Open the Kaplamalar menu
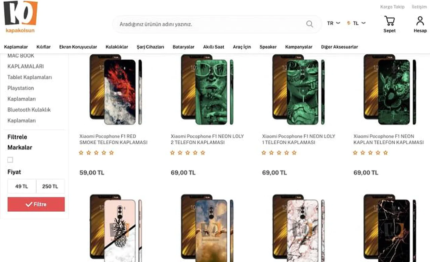 point(16,47)
